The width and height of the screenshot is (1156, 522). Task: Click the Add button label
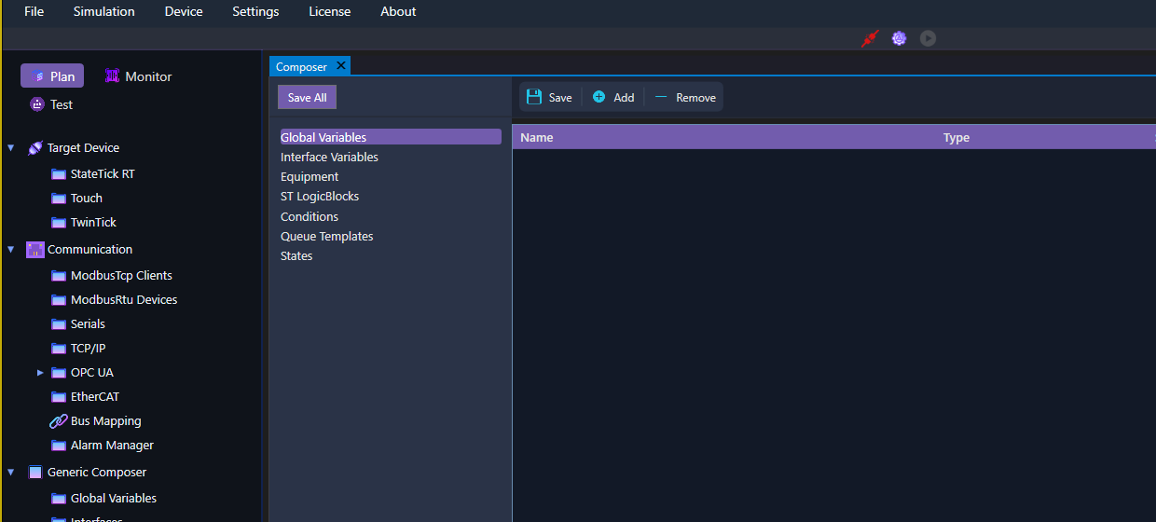coord(624,97)
